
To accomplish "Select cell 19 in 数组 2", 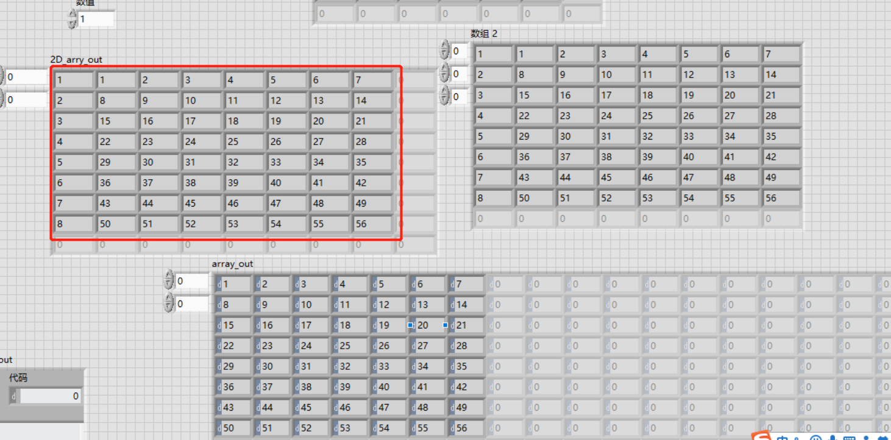I will coord(699,95).
